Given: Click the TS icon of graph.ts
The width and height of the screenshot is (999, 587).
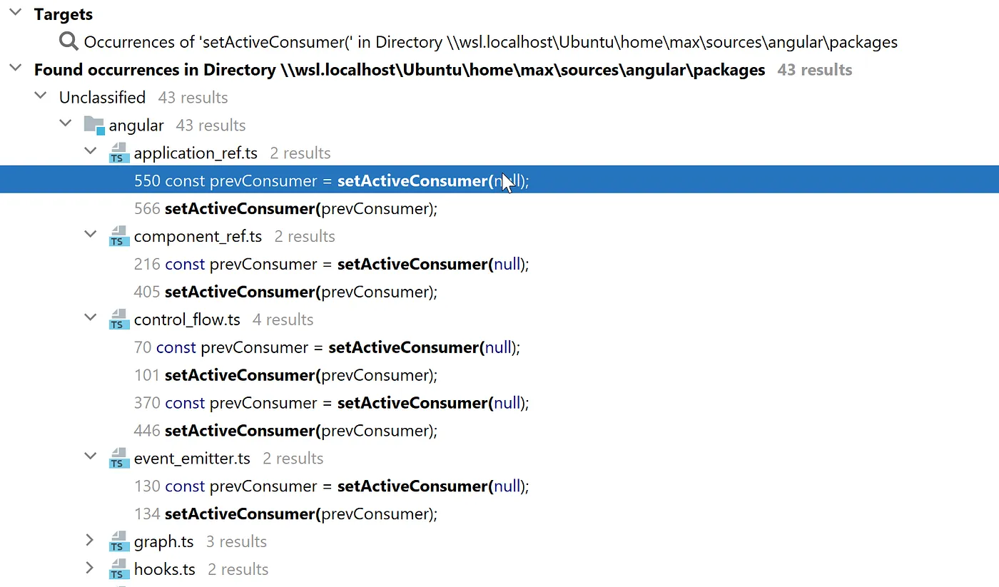Looking at the screenshot, I should click(118, 542).
